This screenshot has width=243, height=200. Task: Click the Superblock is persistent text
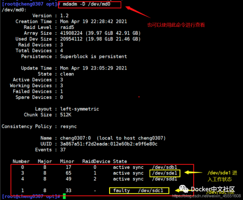pos(93,57)
